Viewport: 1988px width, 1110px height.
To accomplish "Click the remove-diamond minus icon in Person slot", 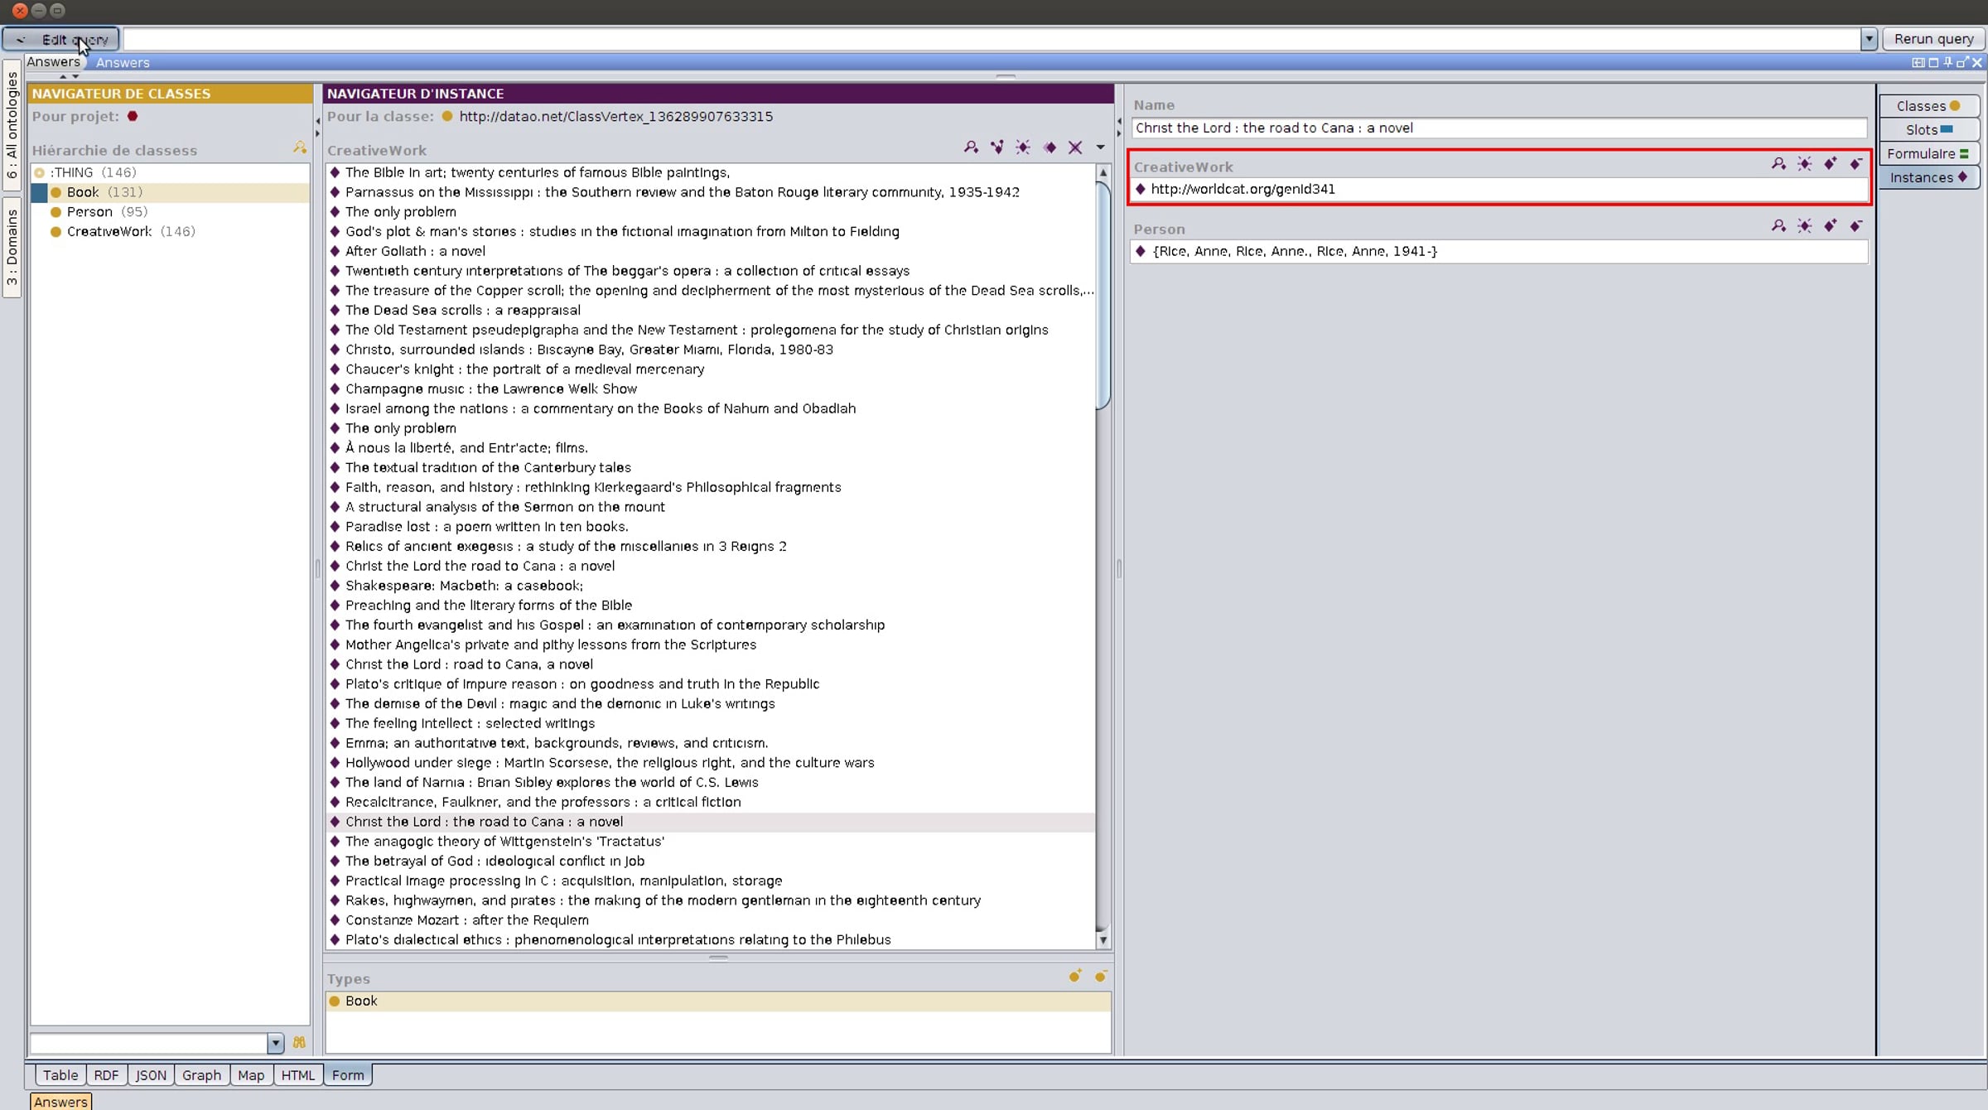I will [x=1856, y=226].
